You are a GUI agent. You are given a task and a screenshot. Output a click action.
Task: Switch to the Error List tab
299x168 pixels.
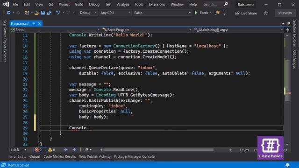point(18,156)
